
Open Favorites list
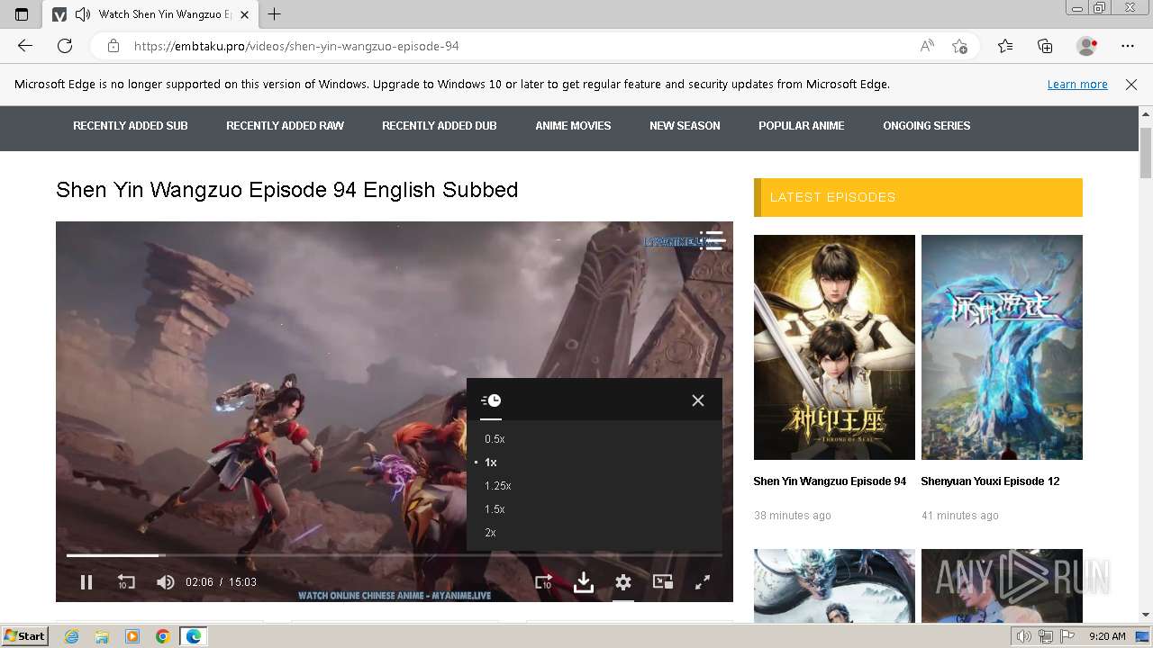click(x=1005, y=46)
